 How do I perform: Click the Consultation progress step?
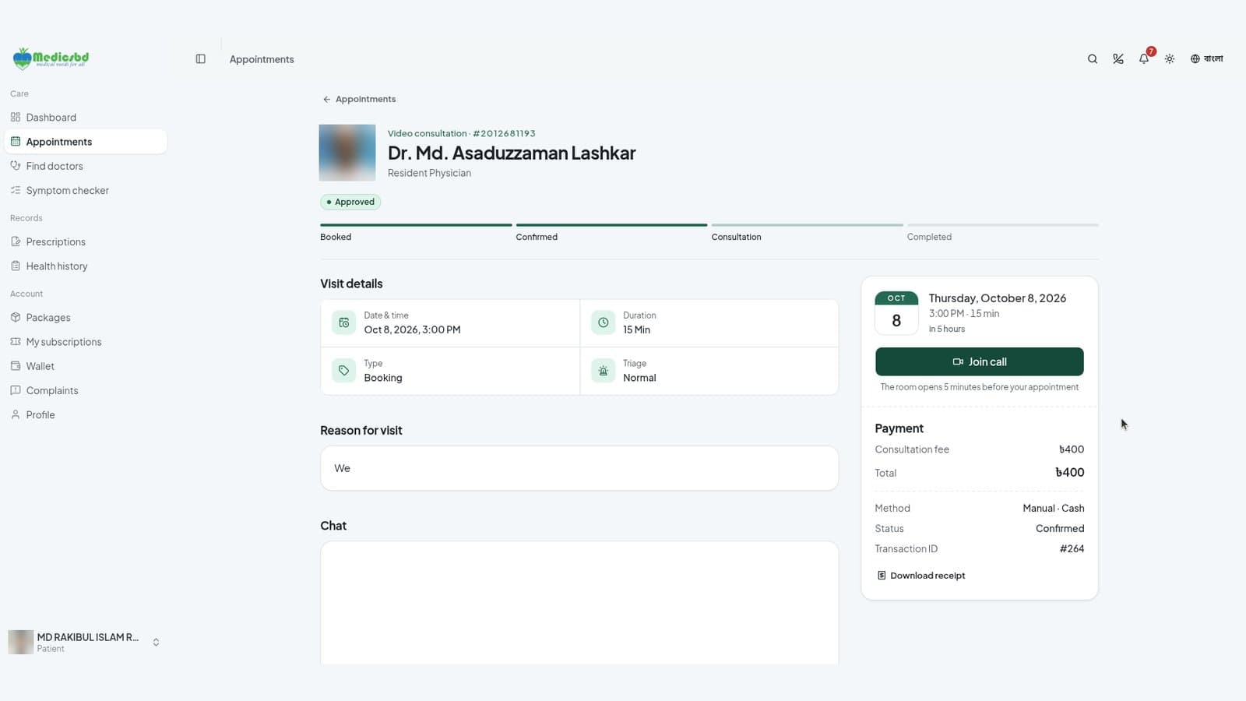807,233
